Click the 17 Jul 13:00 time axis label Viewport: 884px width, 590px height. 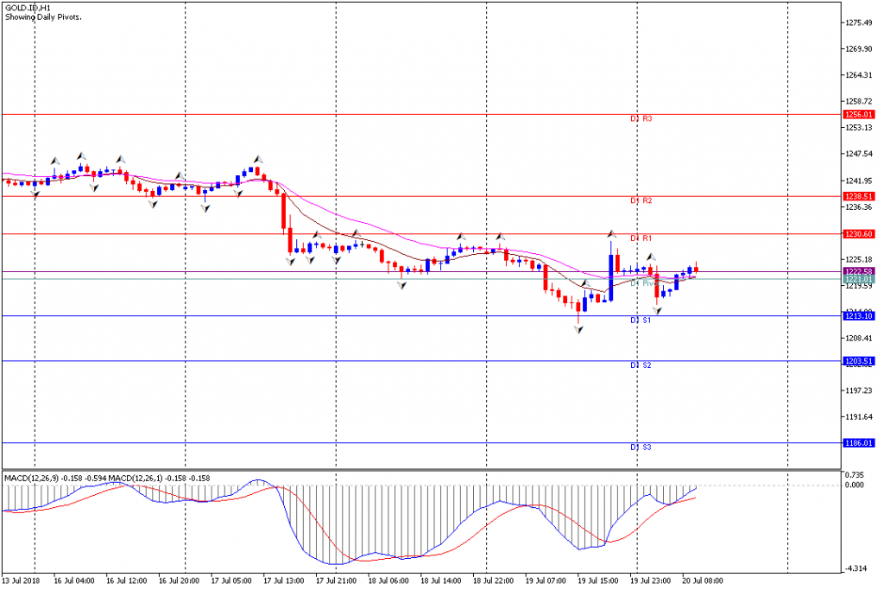click(283, 580)
